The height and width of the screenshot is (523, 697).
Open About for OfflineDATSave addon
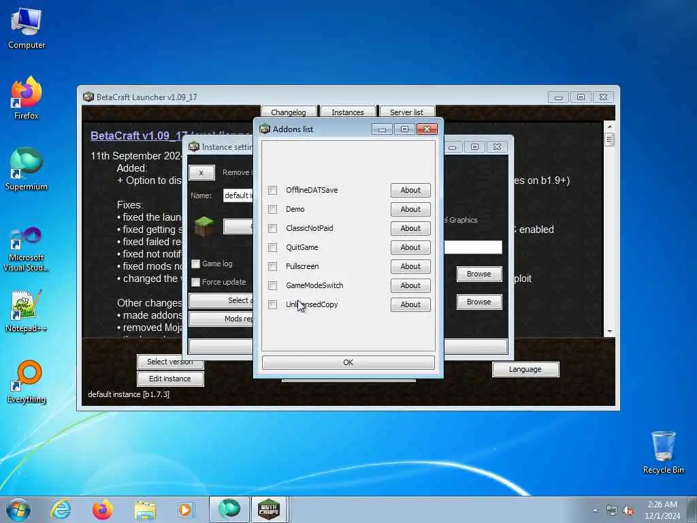[410, 191]
